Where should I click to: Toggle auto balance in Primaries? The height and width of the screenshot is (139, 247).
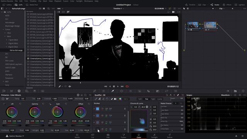click(x=3, y=99)
